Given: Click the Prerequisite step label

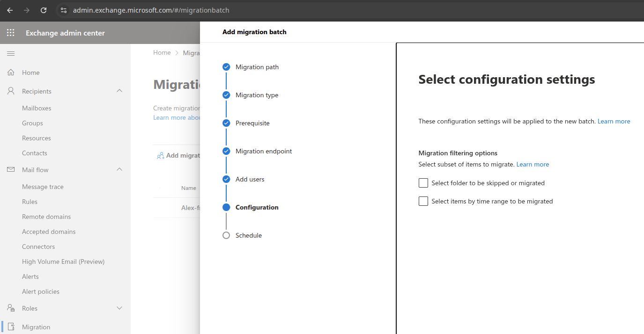Looking at the screenshot, I should (x=252, y=123).
